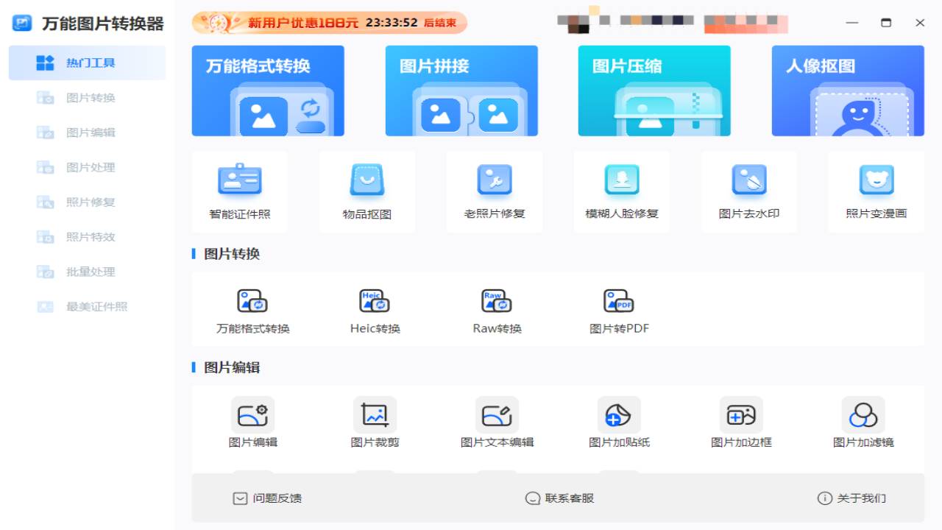Open the 物品抠图 object cutout tool
This screenshot has height=530, width=942.
coord(367,190)
